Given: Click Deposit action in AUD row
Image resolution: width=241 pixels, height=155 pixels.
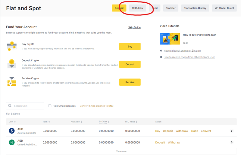Looking at the screenshot, I should [168, 131].
